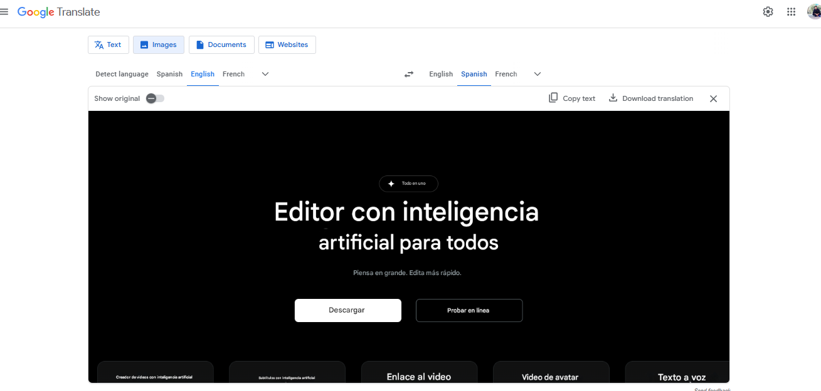Viewport: 821px width, 391px height.
Task: Click 'Probar en línea' in image
Action: (469, 310)
